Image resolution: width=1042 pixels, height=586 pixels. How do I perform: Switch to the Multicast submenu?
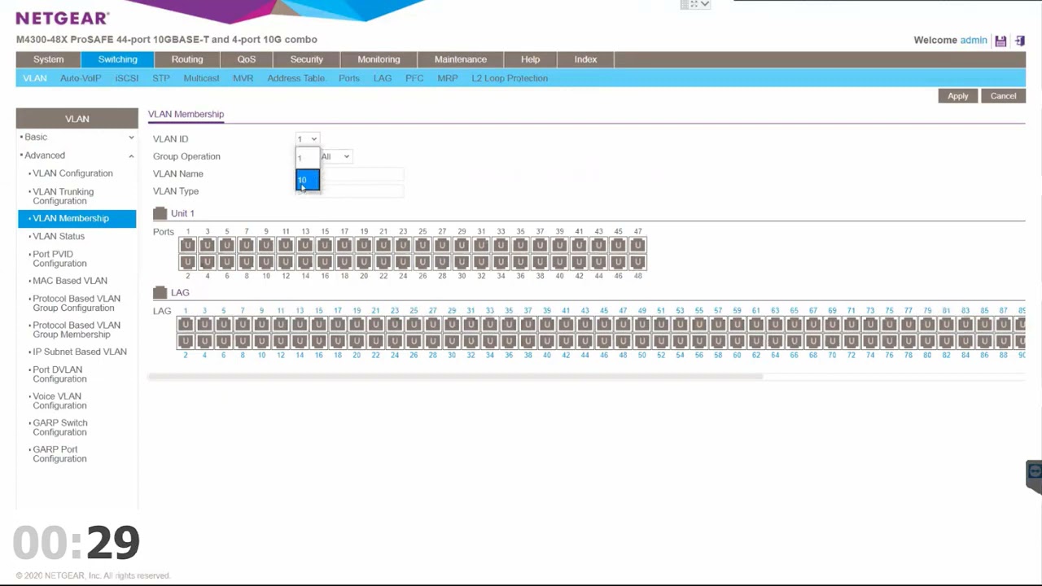pyautogui.click(x=201, y=78)
